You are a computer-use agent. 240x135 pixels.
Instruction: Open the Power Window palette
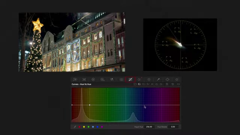pos(168,79)
